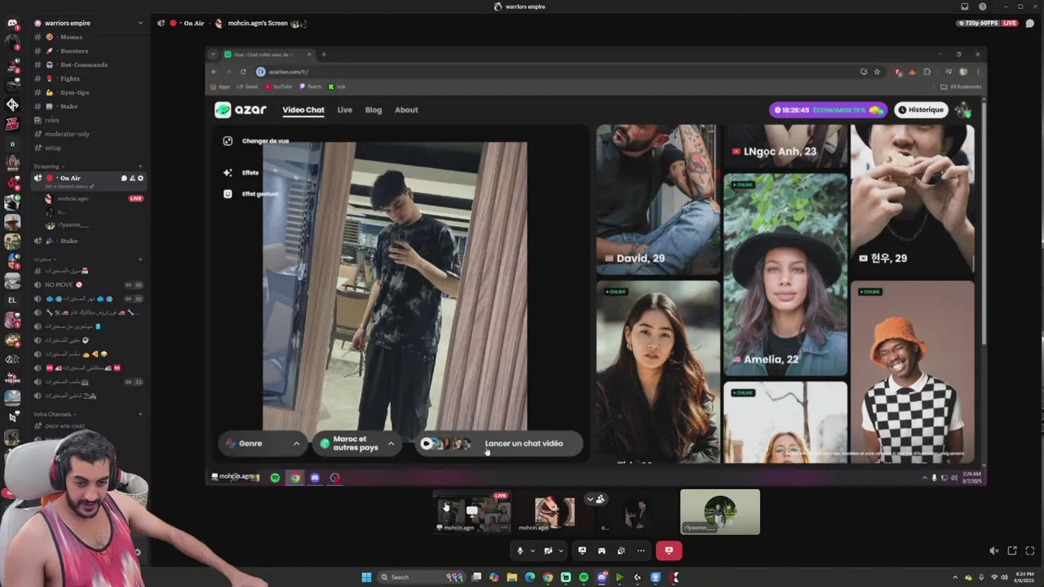Viewport: 1044px width, 587px height.
Task: Switch to the X7 ZONE server icon
Action: click(12, 124)
